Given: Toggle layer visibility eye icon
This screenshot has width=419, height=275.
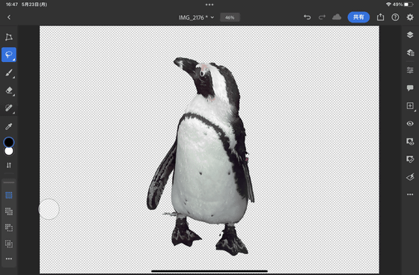Looking at the screenshot, I should pyautogui.click(x=410, y=123).
